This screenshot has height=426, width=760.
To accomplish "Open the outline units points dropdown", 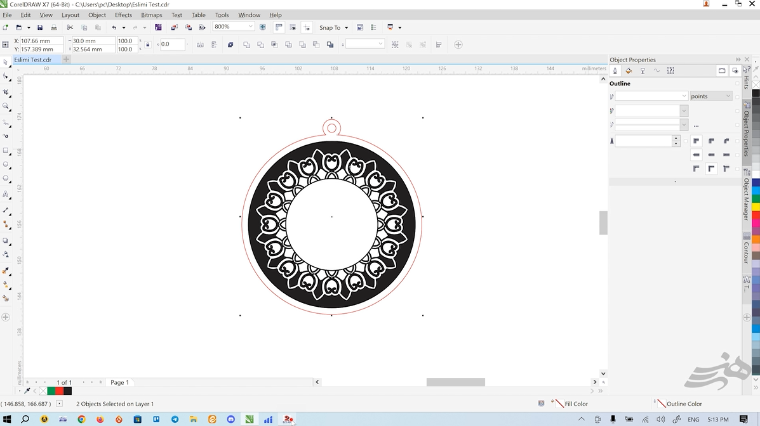I will 710,96.
